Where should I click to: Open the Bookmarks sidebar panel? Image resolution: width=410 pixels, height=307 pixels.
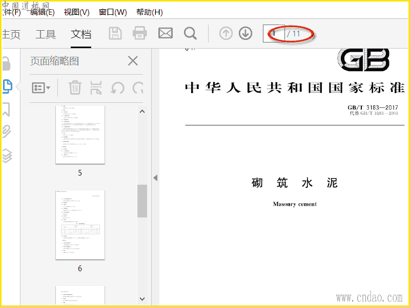[6, 109]
